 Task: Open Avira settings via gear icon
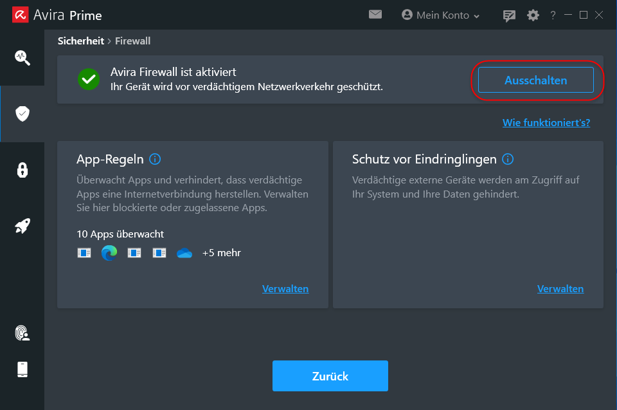pyautogui.click(x=533, y=15)
